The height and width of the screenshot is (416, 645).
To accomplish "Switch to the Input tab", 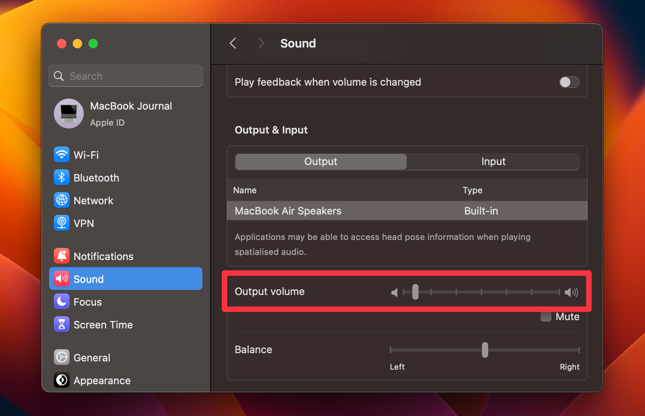I will coord(493,161).
